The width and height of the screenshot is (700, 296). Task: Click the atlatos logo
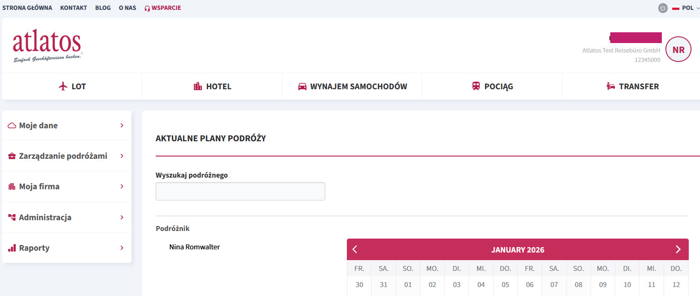point(48,47)
